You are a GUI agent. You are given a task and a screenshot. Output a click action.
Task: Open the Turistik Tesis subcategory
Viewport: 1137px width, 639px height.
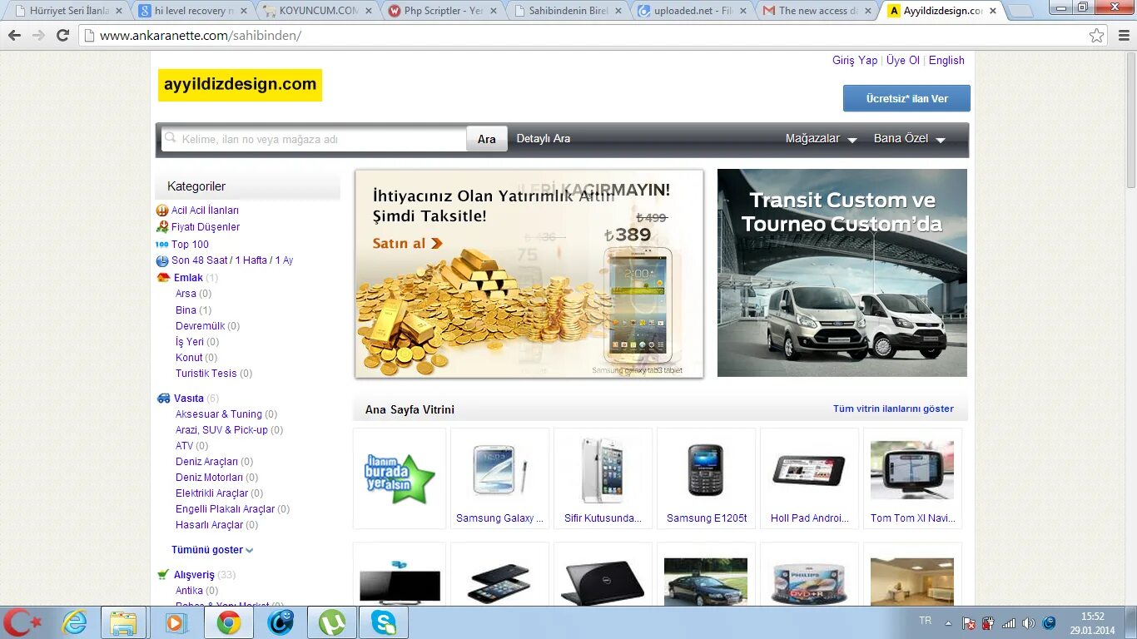[x=206, y=374]
